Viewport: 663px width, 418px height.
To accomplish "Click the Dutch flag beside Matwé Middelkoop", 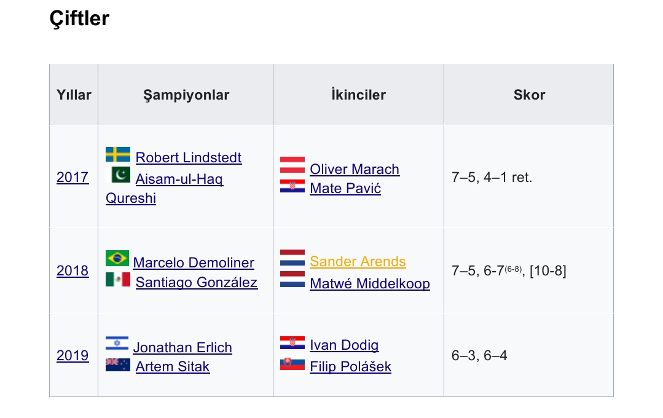I will point(292,279).
